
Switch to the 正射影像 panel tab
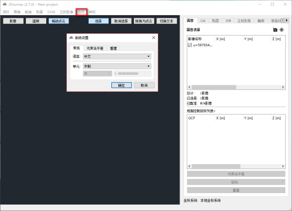click(244, 20)
